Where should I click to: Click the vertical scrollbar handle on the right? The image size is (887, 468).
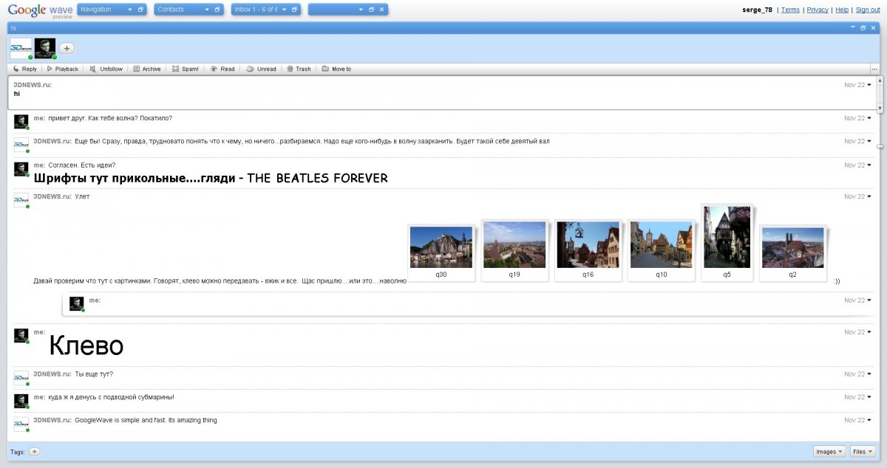coord(880,146)
